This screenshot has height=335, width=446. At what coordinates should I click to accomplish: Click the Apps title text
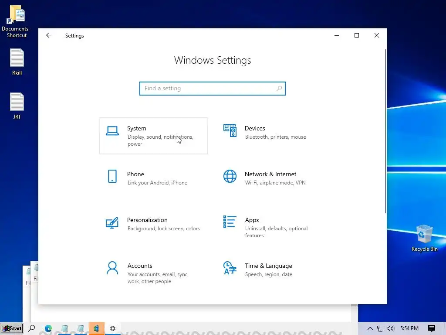pyautogui.click(x=252, y=220)
